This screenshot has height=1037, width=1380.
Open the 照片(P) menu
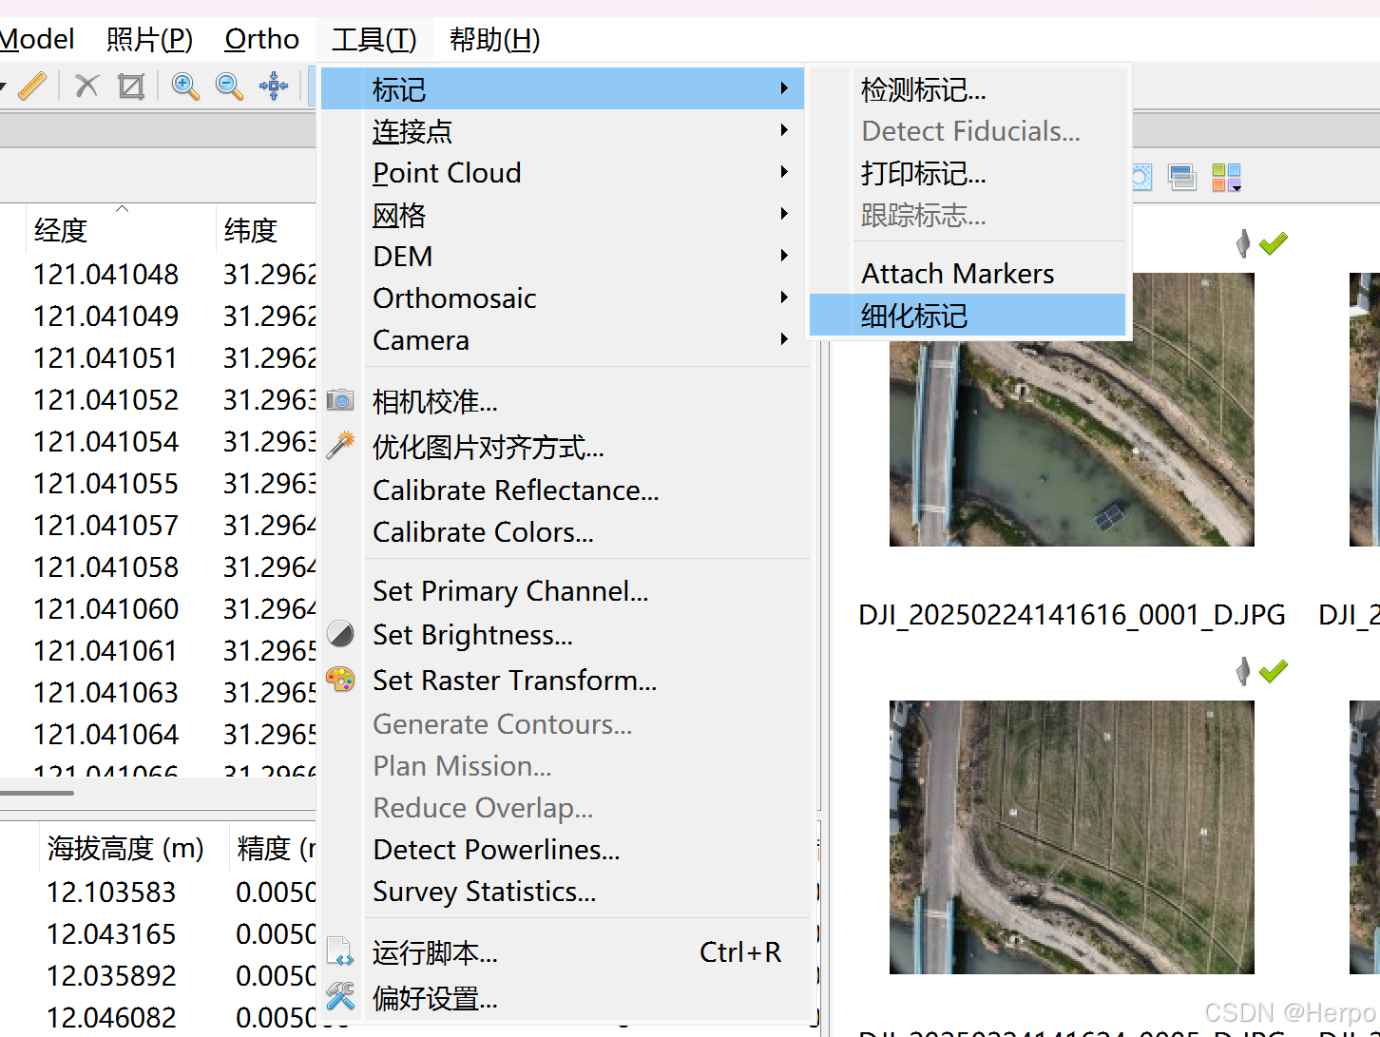[x=149, y=39]
